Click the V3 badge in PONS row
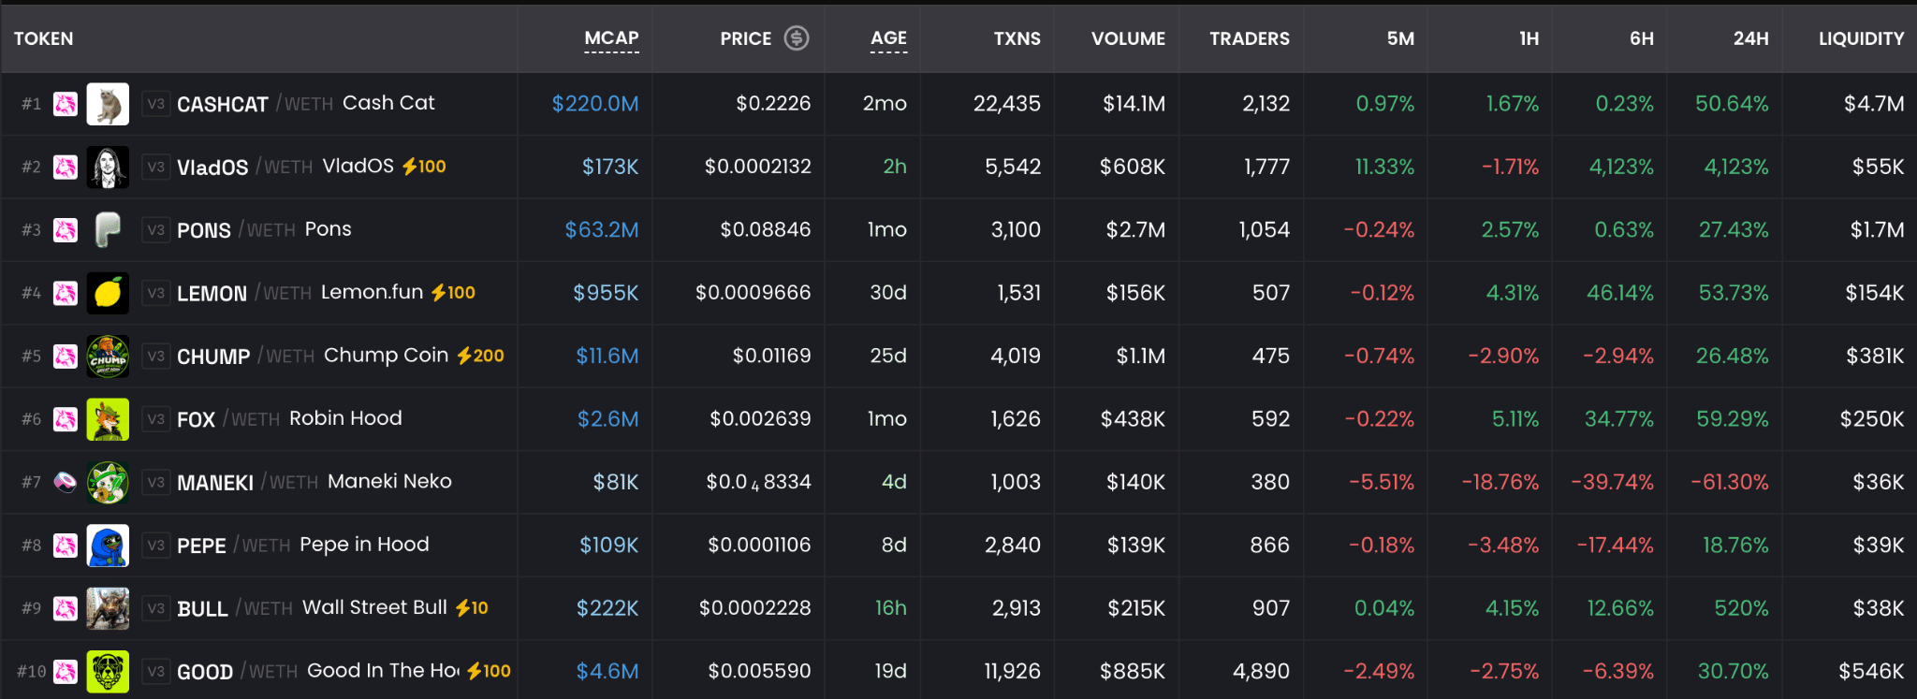 (x=155, y=229)
